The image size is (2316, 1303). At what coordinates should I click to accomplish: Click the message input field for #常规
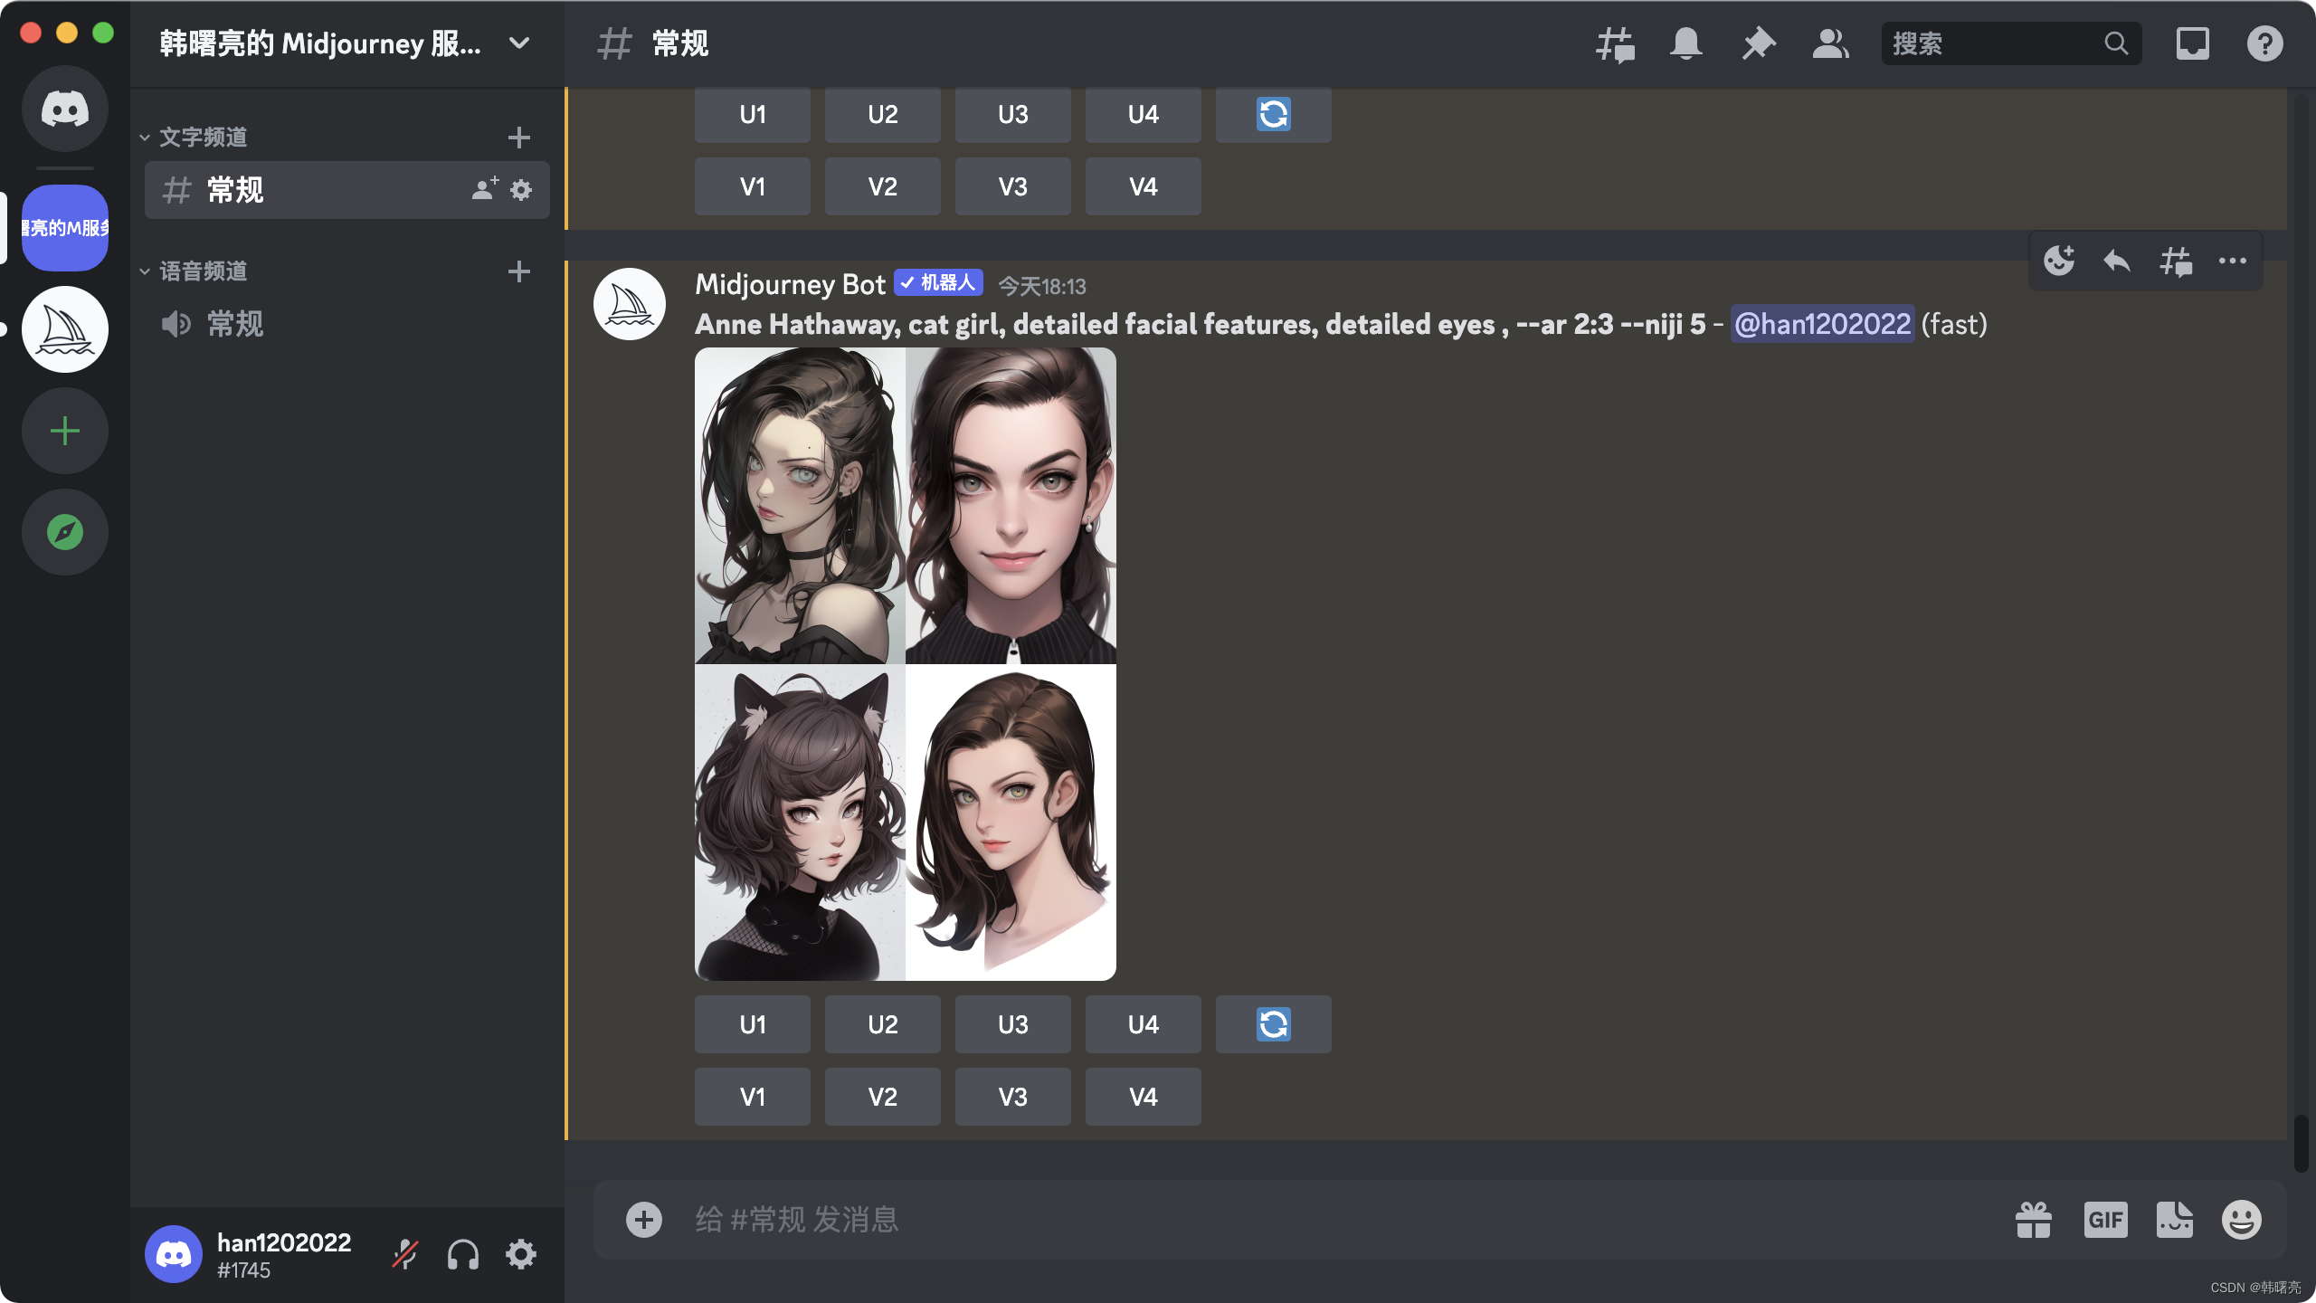tap(1267, 1220)
